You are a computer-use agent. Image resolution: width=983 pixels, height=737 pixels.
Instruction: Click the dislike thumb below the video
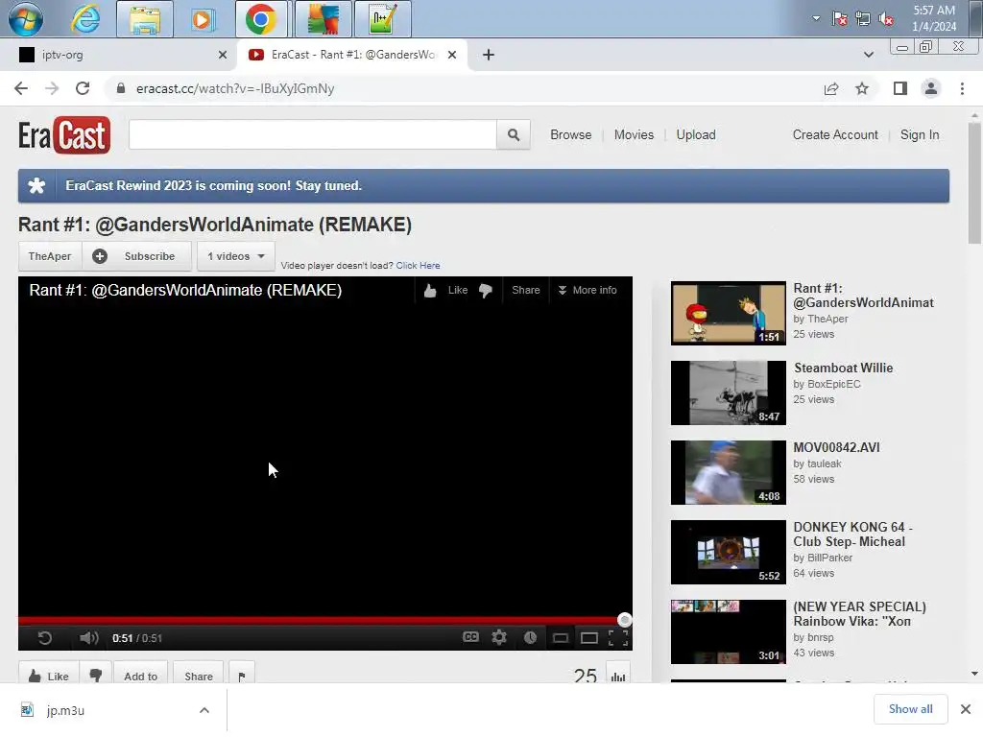click(x=96, y=676)
